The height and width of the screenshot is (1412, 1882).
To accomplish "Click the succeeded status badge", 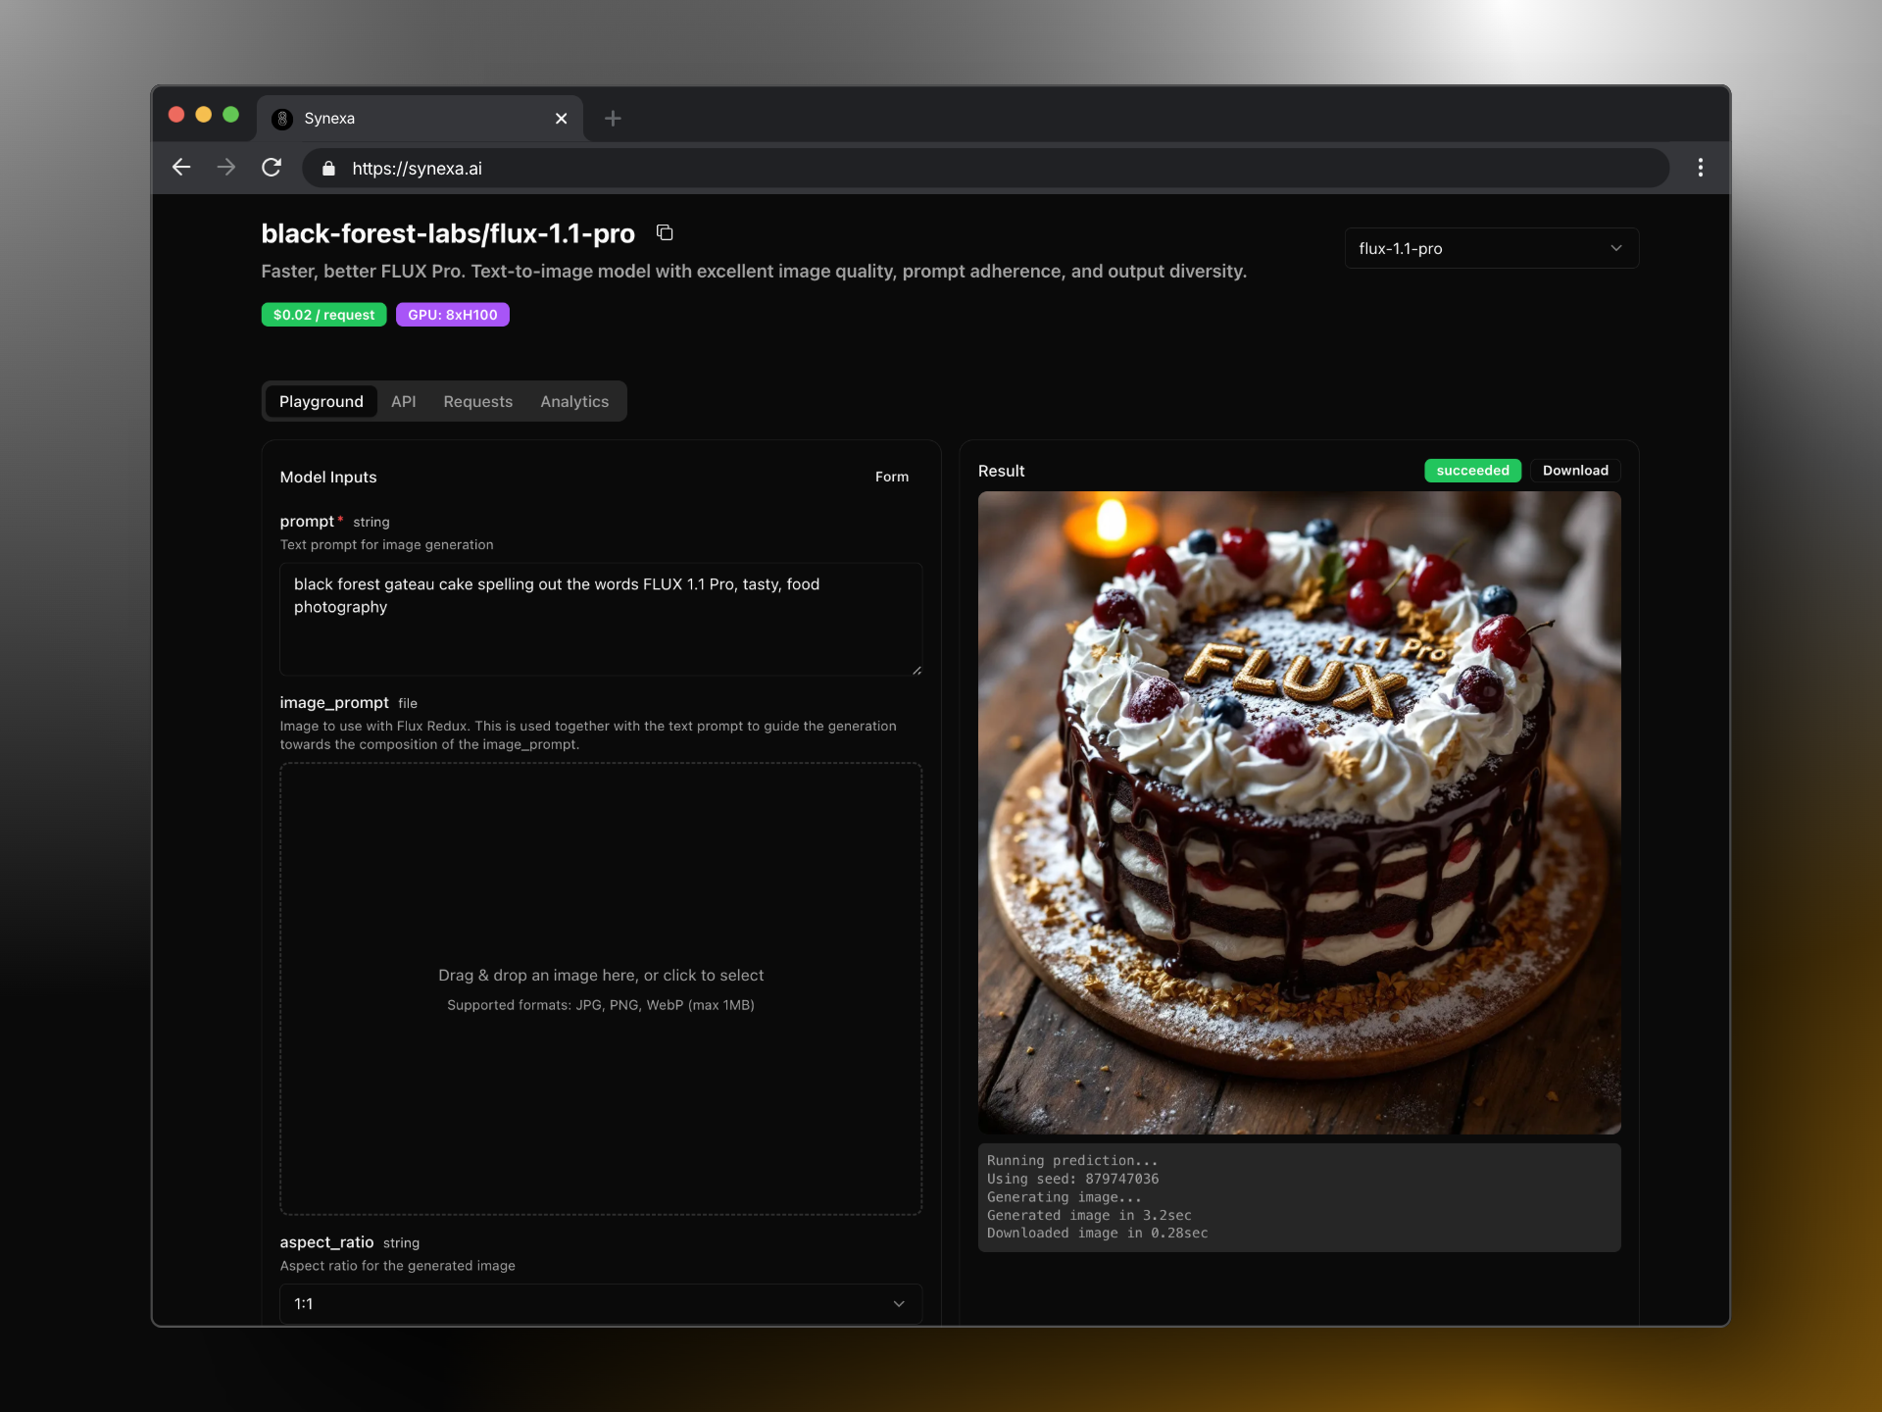I will [1471, 471].
